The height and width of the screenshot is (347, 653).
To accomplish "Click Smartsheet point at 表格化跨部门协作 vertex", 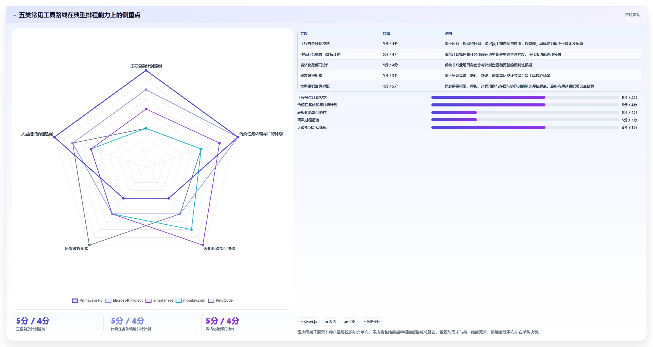I will click(x=203, y=245).
